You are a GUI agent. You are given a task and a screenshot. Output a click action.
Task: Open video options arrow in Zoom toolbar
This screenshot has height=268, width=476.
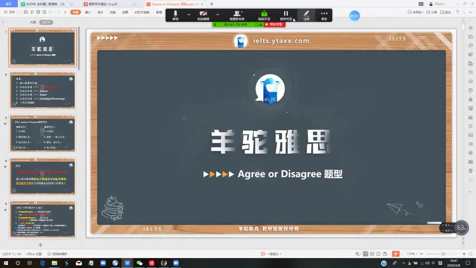(217, 15)
